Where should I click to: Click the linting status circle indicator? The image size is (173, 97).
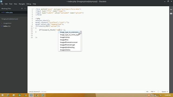158,92
